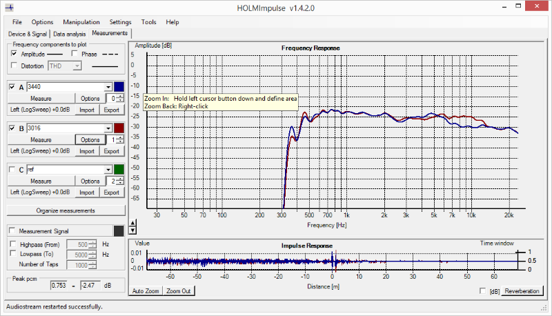Click Measure button for slot C
552x316 pixels.
[x=41, y=181]
